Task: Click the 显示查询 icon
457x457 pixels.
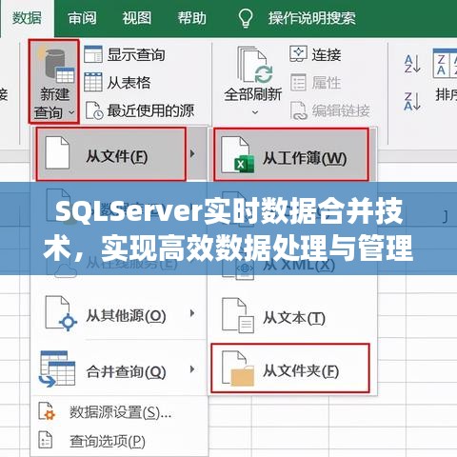Action: coord(93,54)
